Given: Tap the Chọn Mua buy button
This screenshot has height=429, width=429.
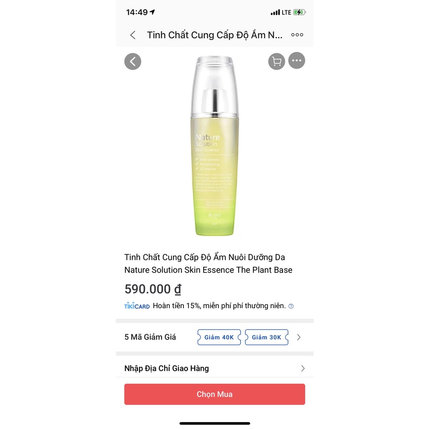Looking at the screenshot, I should [x=215, y=394].
